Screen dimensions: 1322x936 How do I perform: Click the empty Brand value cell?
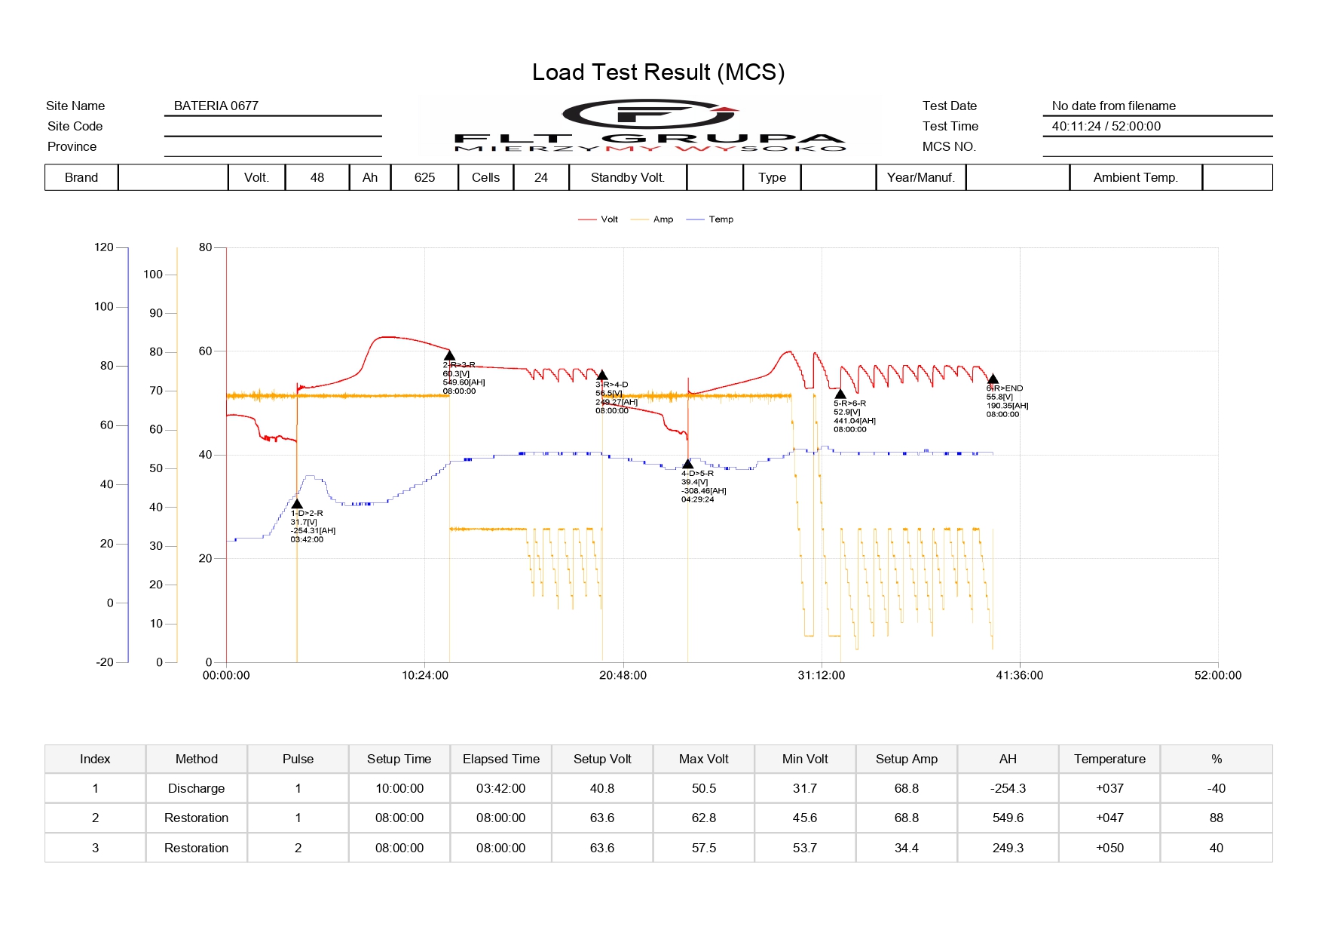pos(173,178)
